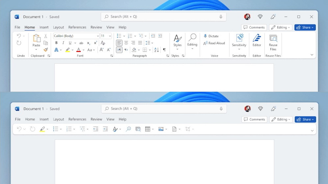
Task: Click Insert Picture icon in bottom window toolbar
Action: (161, 129)
